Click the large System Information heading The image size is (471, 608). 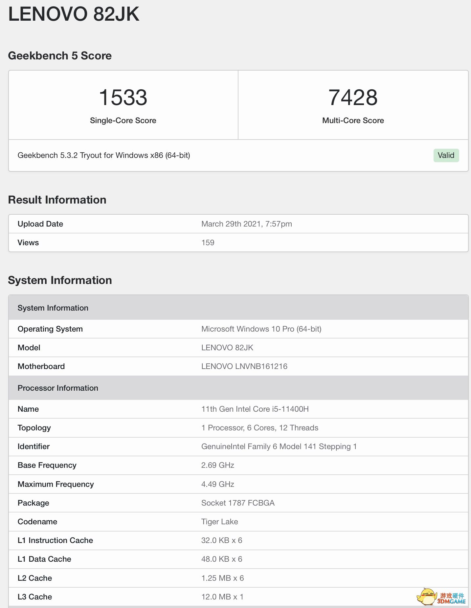(60, 280)
